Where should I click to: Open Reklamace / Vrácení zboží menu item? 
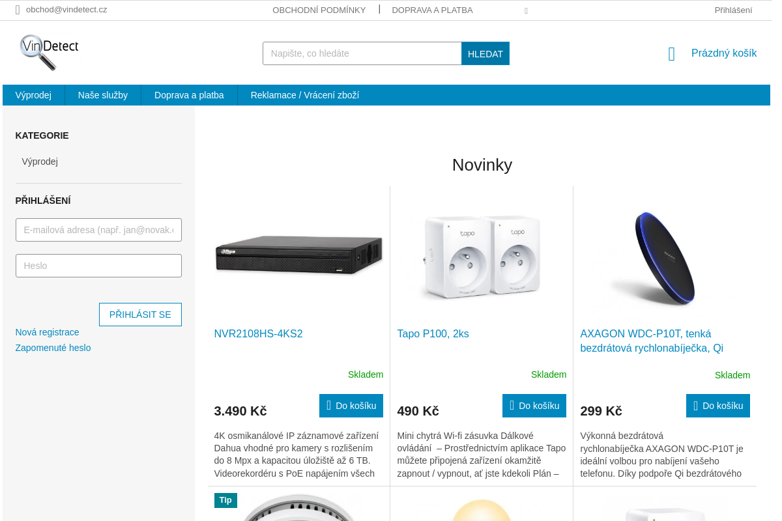point(305,95)
